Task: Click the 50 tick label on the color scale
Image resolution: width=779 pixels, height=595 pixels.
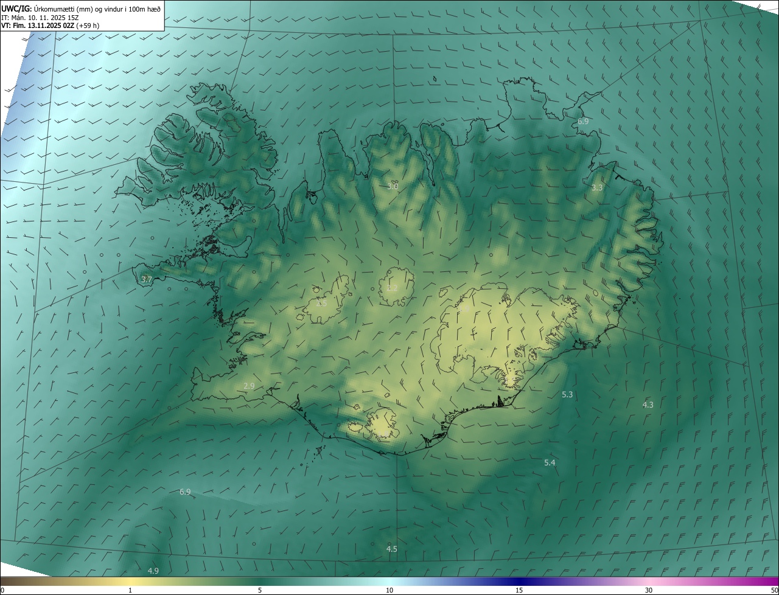Action: [774, 590]
